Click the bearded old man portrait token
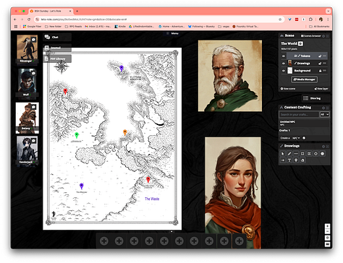This screenshot has width=343, height=263. [230, 76]
